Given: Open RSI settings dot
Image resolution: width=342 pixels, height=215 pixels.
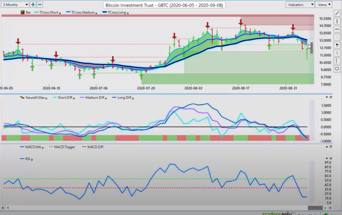Looking at the screenshot, I should tap(32, 160).
